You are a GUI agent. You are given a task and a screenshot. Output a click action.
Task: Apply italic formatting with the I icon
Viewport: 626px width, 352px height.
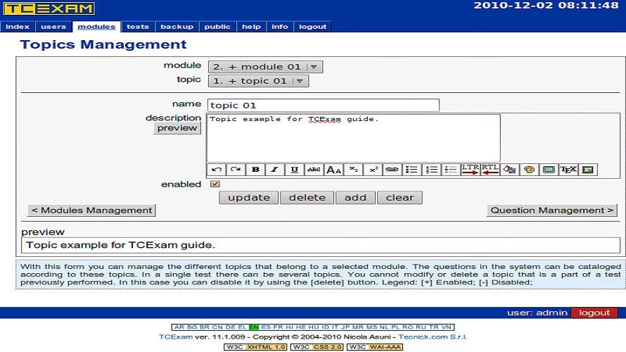(x=275, y=170)
